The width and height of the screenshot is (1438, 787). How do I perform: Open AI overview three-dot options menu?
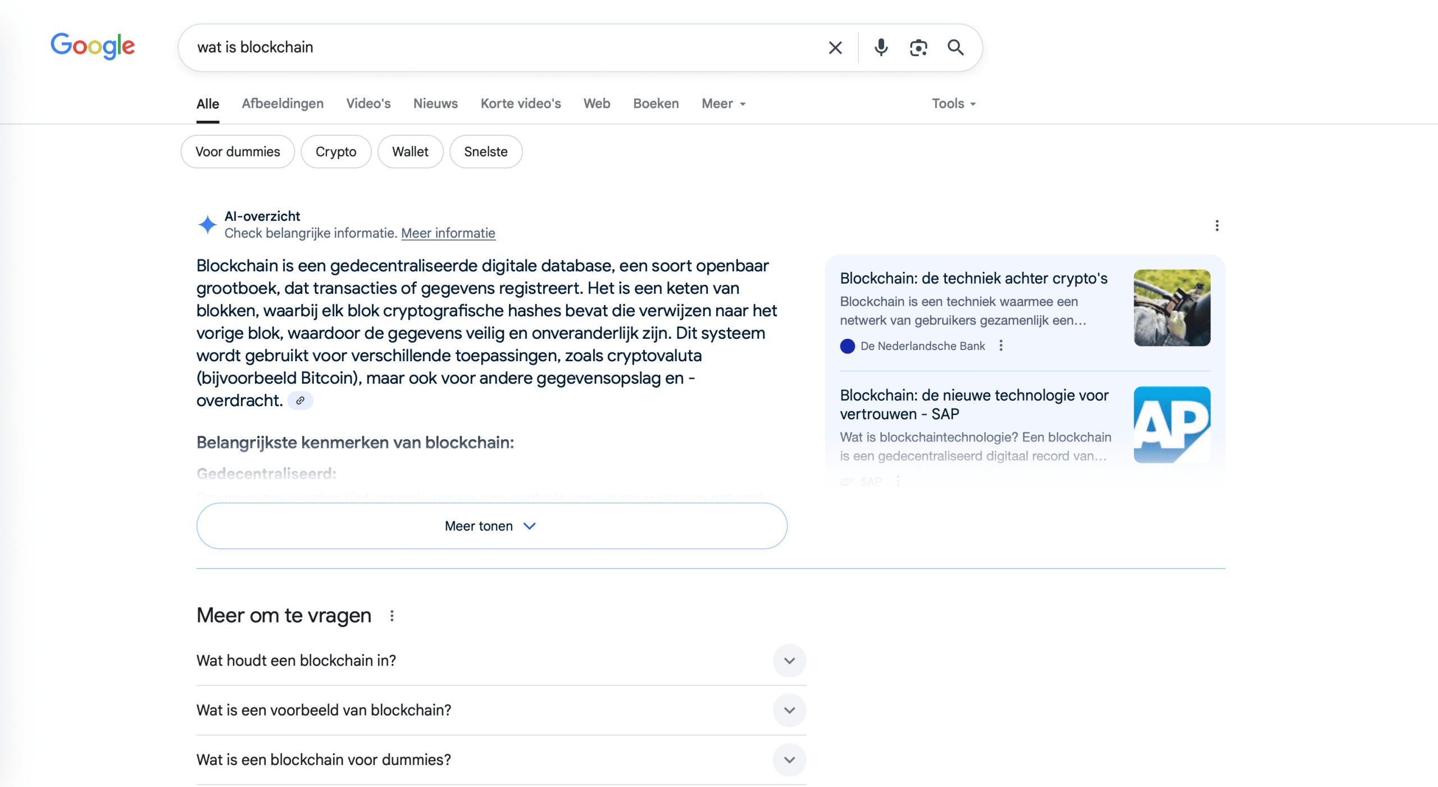point(1217,225)
